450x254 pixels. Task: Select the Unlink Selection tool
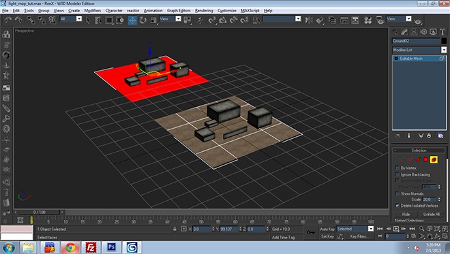[x=42, y=20]
